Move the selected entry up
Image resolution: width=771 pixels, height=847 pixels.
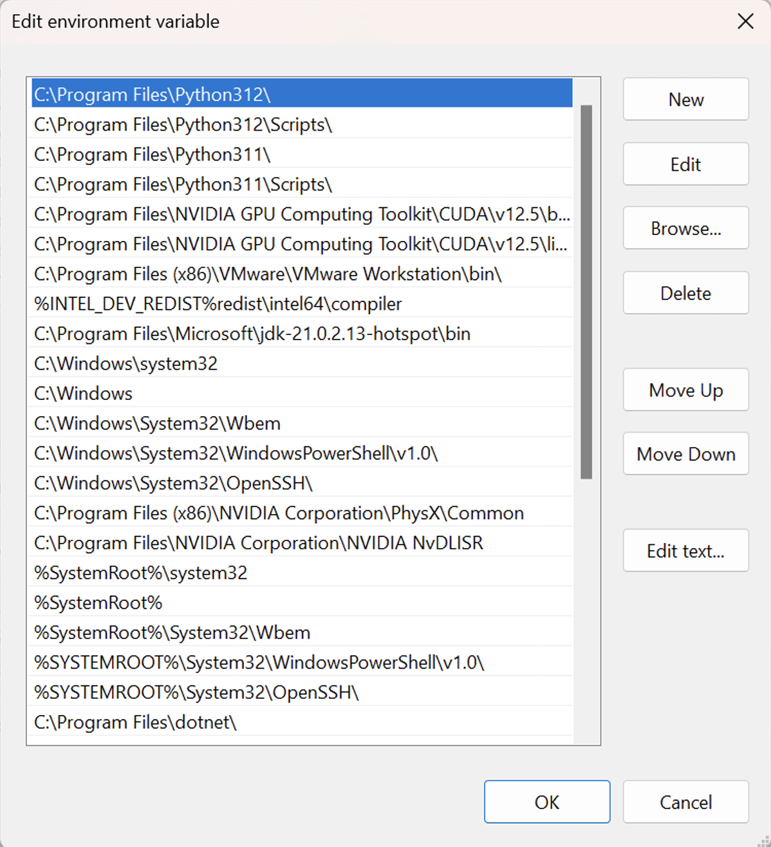(x=685, y=390)
